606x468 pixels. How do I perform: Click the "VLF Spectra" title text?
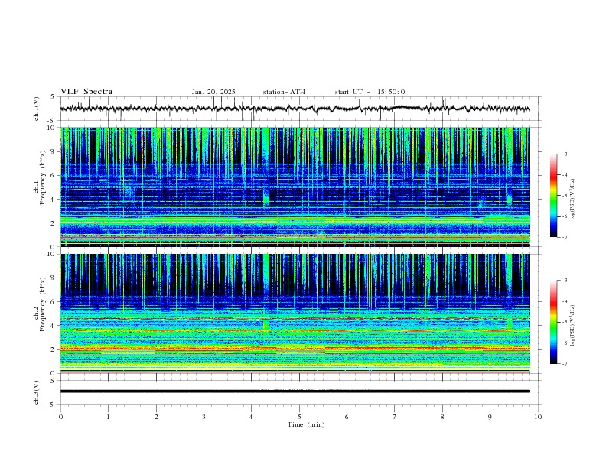point(86,92)
